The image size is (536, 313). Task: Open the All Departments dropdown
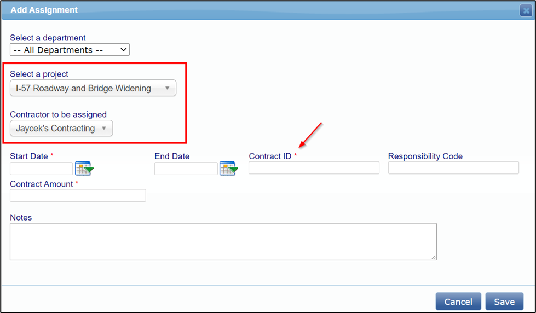coord(70,50)
